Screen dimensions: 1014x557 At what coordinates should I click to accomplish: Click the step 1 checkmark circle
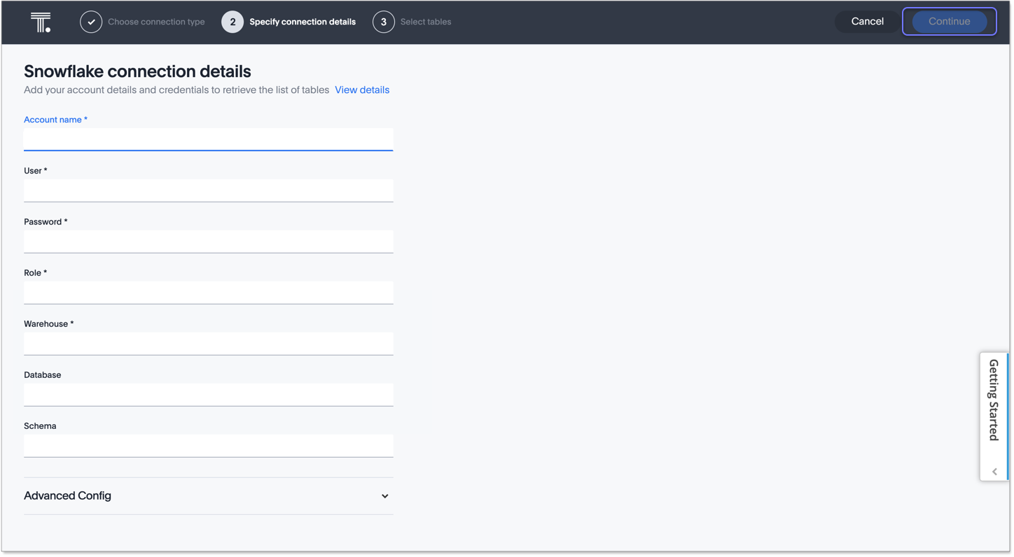[91, 22]
